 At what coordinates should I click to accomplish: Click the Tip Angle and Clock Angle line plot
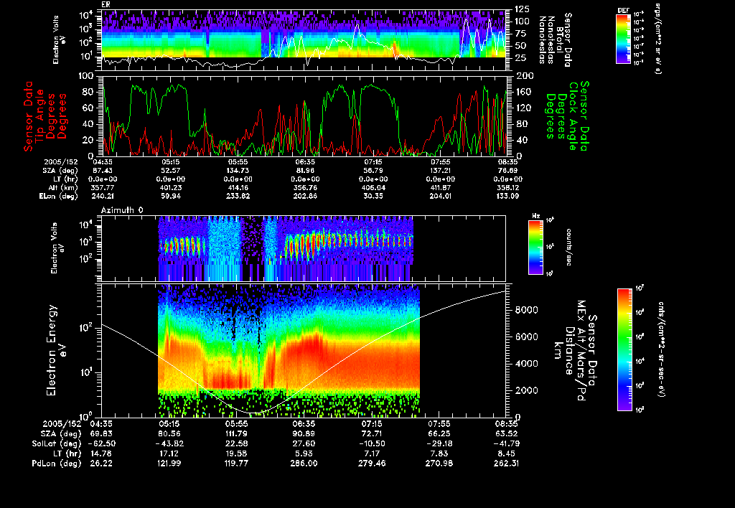click(304, 116)
